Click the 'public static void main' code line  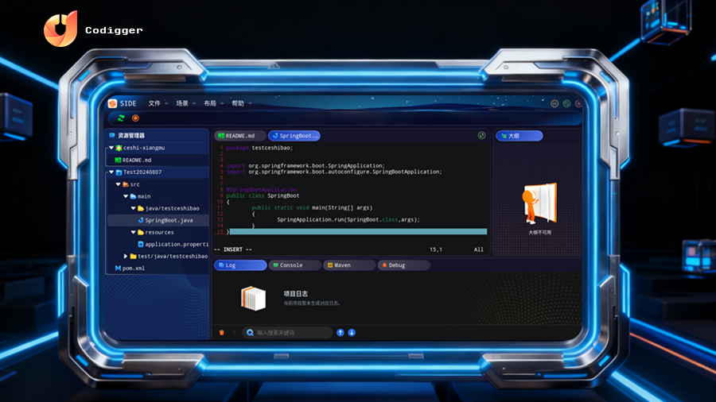pyautogui.click(x=312, y=207)
